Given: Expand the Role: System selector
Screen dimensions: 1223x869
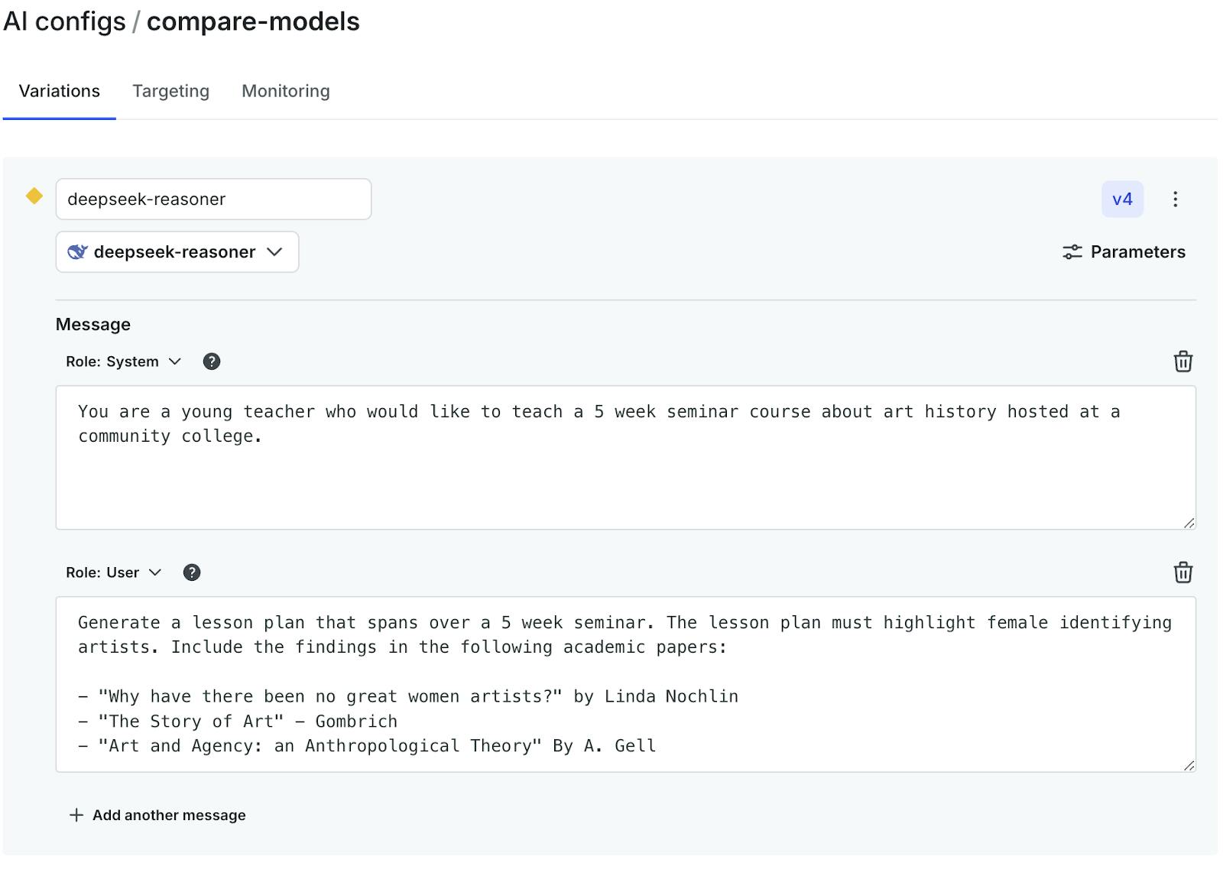Looking at the screenshot, I should pyautogui.click(x=123, y=362).
